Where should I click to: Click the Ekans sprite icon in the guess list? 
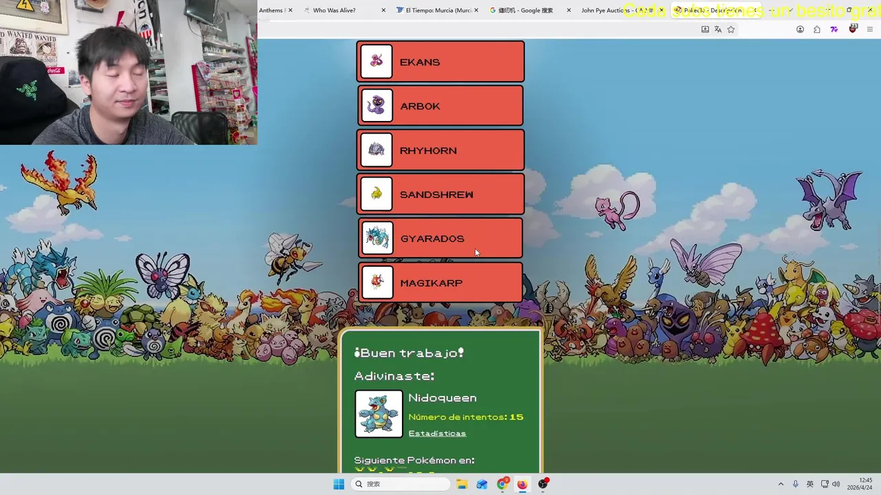[376, 62]
